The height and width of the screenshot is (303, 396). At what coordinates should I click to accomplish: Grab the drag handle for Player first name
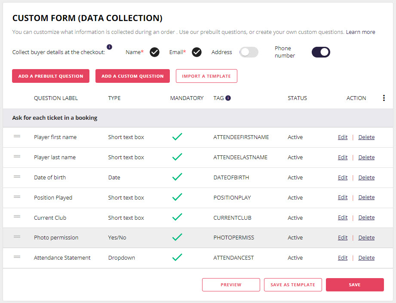click(17, 136)
